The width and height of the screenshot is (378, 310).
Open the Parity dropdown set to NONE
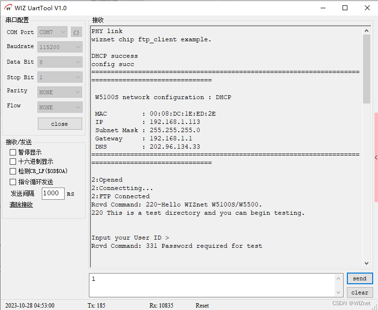coord(60,92)
